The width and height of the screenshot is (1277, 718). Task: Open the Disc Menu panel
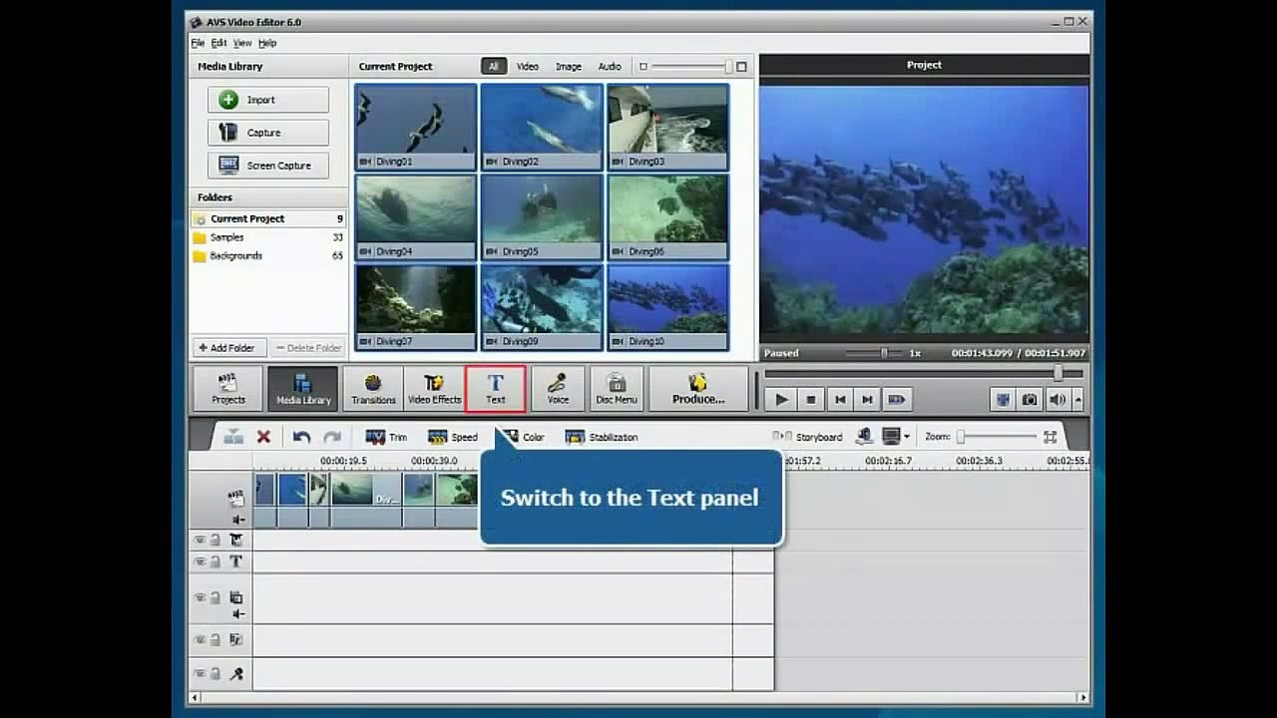coord(617,389)
